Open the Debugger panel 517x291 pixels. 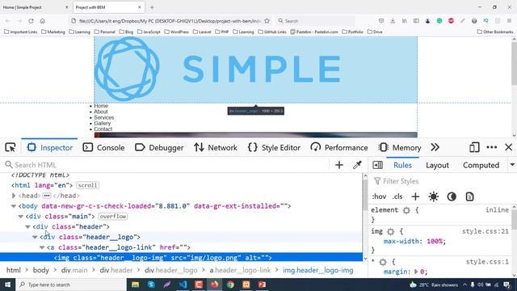click(159, 147)
